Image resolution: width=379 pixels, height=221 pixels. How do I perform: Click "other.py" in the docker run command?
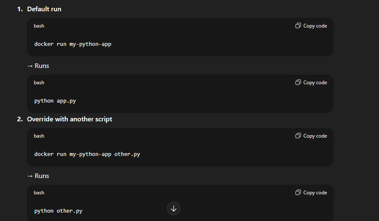[127, 154]
